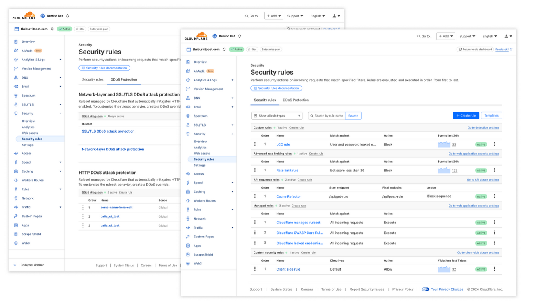The width and height of the screenshot is (533, 308).
Task: Click drag handle icon of Cache Refactor row
Action: click(255, 196)
